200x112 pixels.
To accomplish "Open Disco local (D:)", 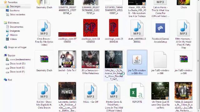I will click(x=17, y=63).
